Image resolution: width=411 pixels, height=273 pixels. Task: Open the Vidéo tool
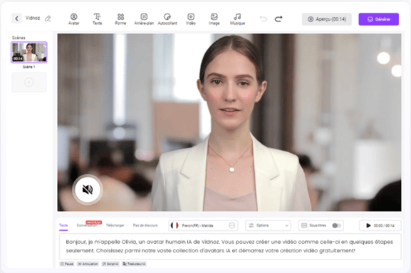click(x=191, y=19)
